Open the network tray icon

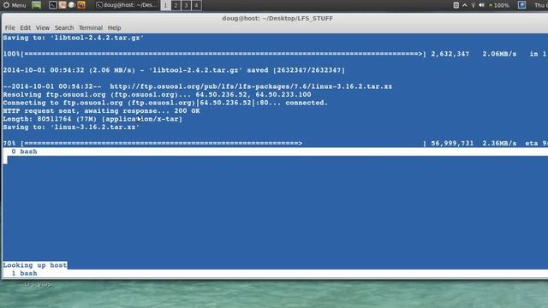click(x=473, y=5)
